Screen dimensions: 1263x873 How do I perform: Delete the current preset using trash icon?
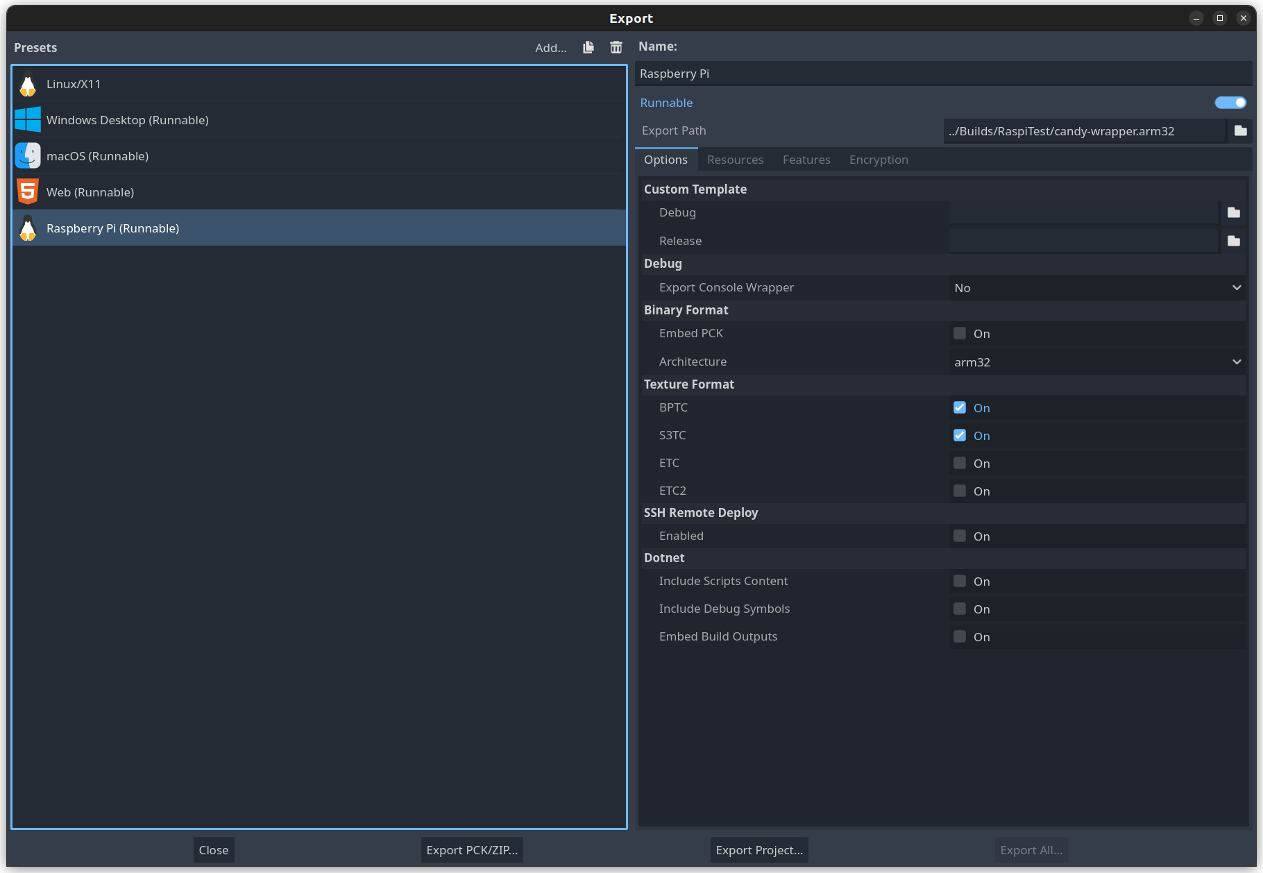pyautogui.click(x=616, y=47)
